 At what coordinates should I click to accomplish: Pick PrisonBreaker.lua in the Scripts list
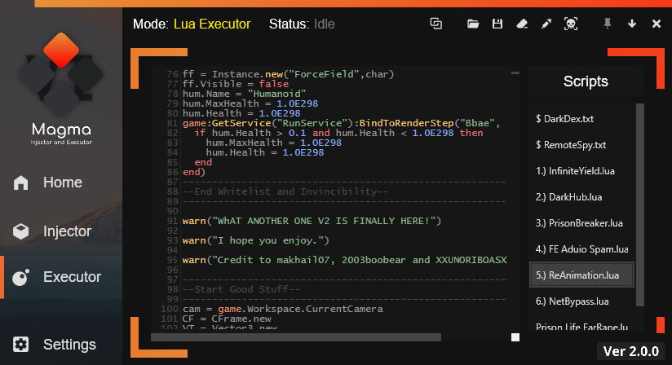(579, 223)
